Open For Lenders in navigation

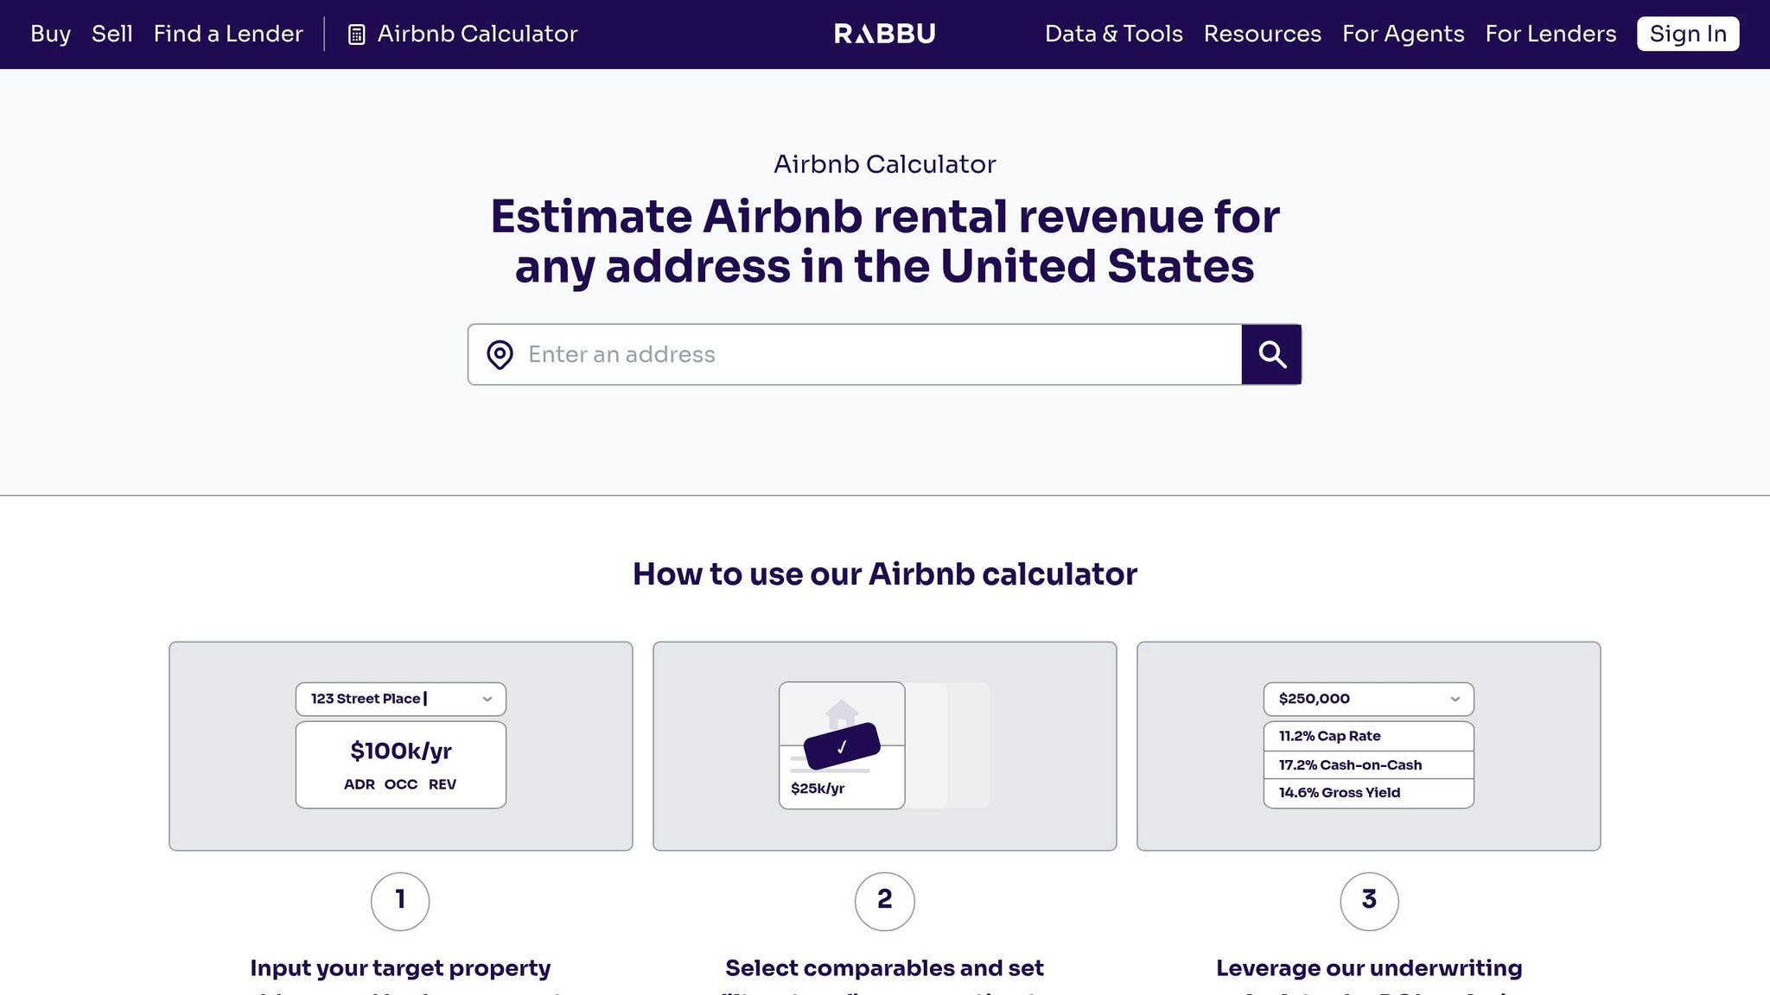[x=1550, y=34]
